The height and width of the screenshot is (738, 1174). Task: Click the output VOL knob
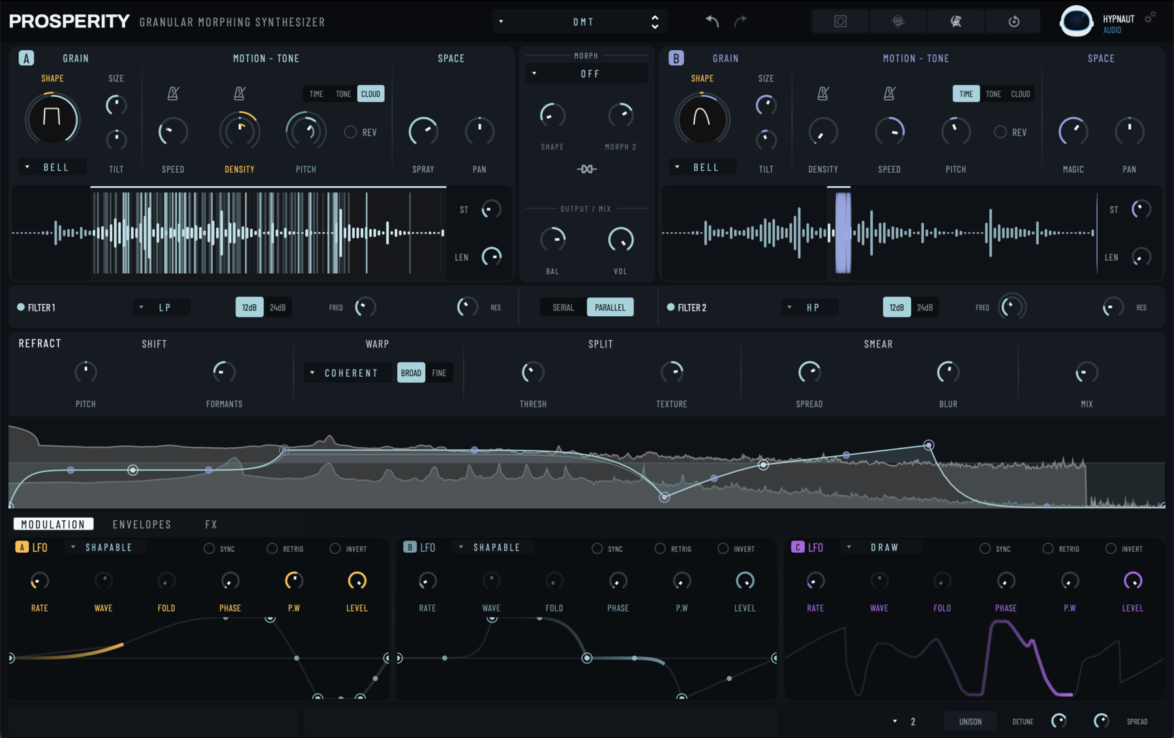tap(620, 240)
